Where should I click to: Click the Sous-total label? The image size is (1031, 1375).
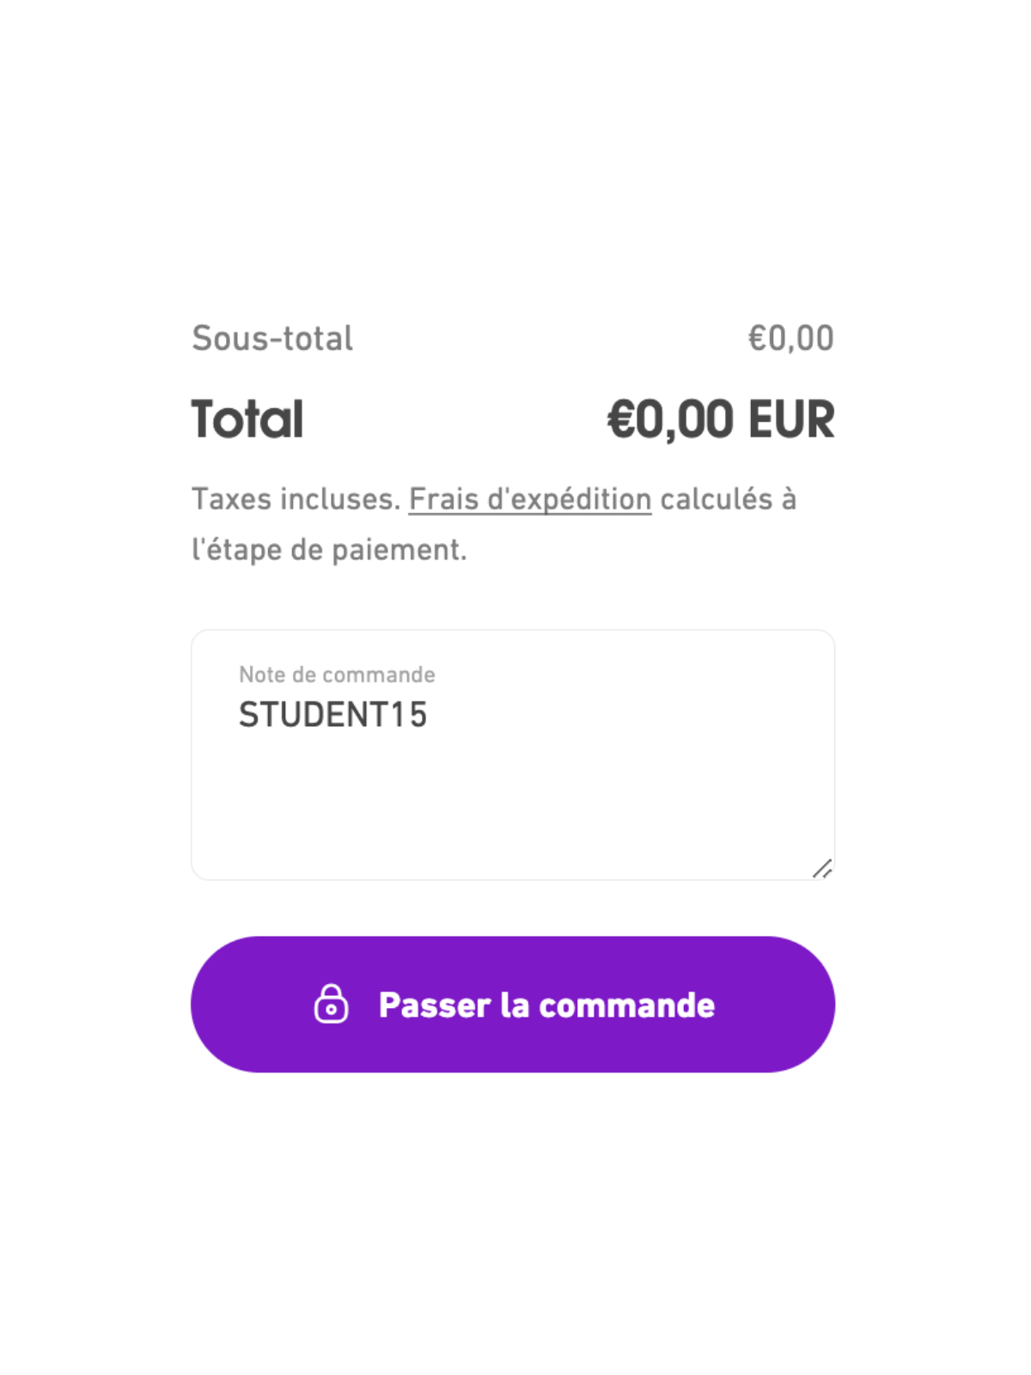[x=272, y=339]
